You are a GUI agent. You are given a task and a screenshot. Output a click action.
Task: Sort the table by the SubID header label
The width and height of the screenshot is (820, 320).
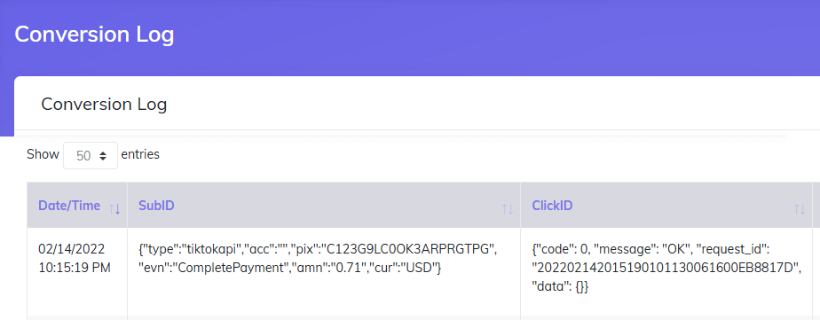(156, 206)
